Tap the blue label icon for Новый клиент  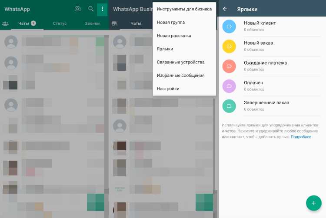tap(229, 26)
